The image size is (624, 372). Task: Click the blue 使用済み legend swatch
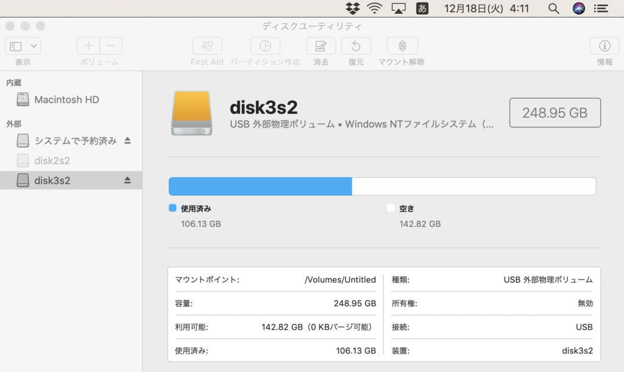tap(172, 208)
